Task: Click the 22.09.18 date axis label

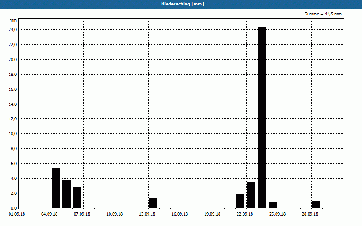Action: [245, 214]
